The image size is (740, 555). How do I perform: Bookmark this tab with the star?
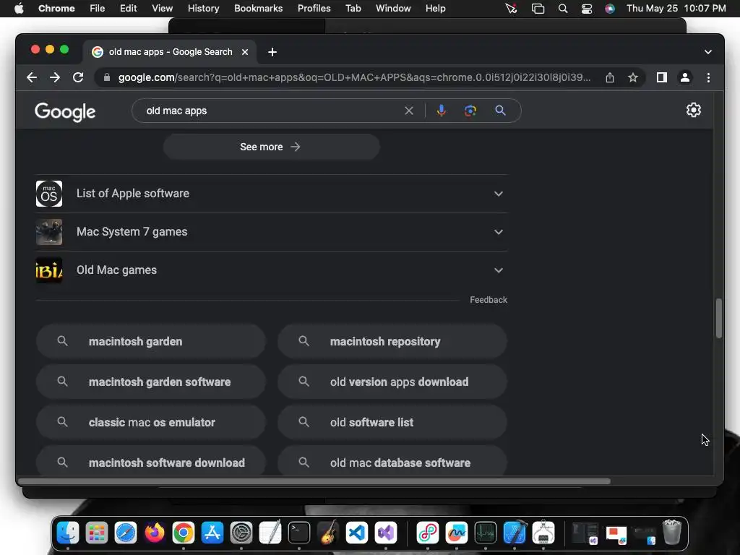(633, 77)
